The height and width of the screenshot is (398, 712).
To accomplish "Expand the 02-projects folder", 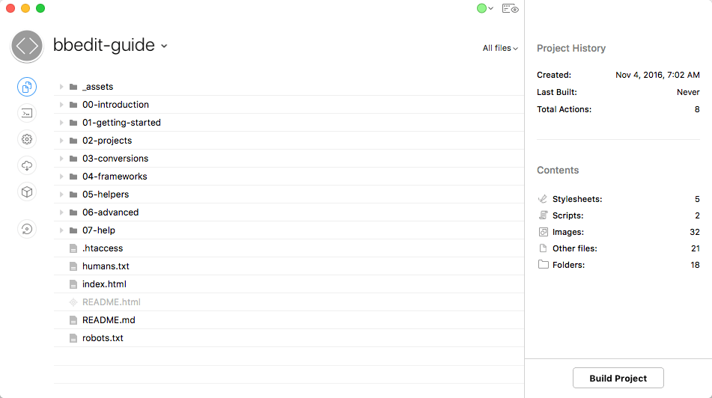I will [x=61, y=141].
